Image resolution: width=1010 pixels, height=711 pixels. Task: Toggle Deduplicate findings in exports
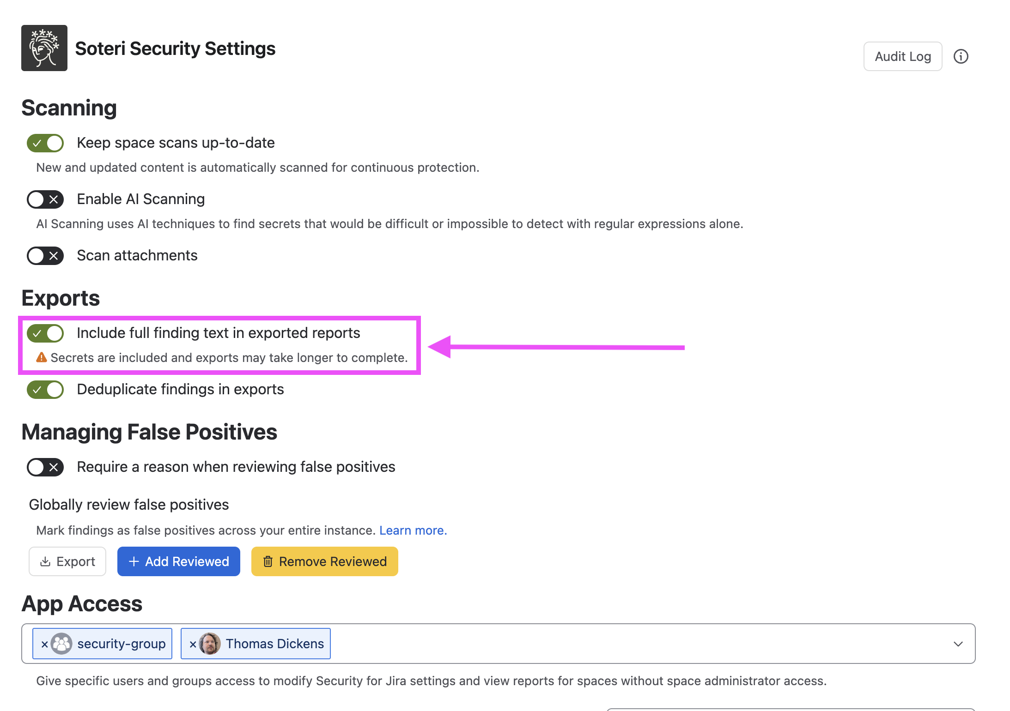[x=45, y=390]
